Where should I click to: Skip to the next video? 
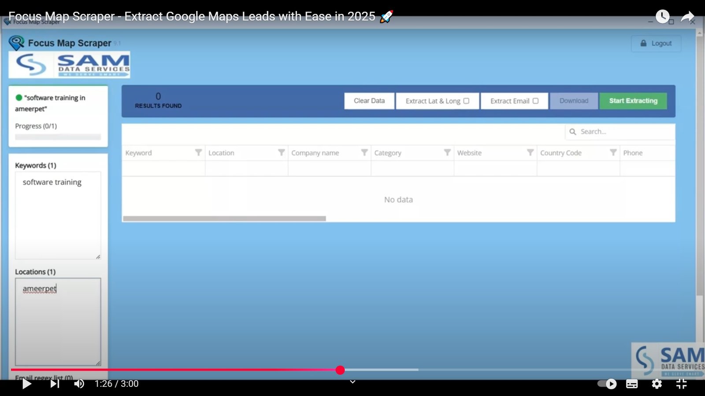[54, 384]
